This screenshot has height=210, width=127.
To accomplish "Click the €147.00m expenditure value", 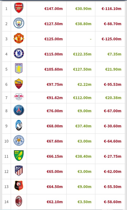I will click(54, 9).
